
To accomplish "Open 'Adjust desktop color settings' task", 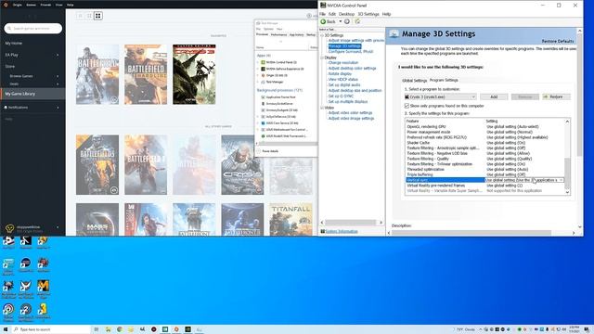I will click(352, 68).
